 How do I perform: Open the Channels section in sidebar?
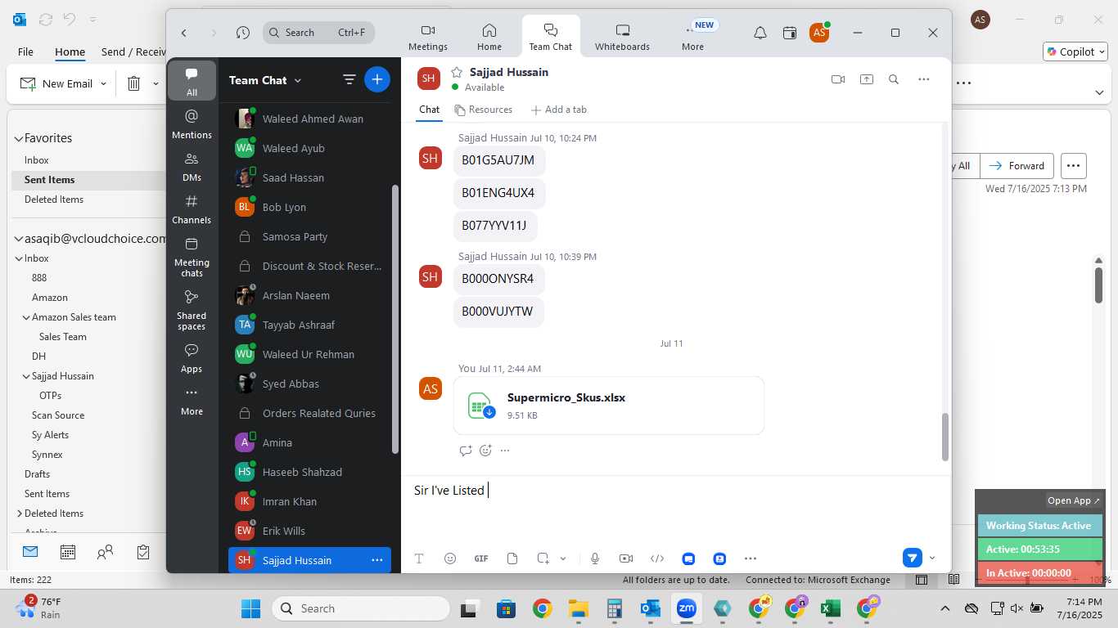(192, 209)
